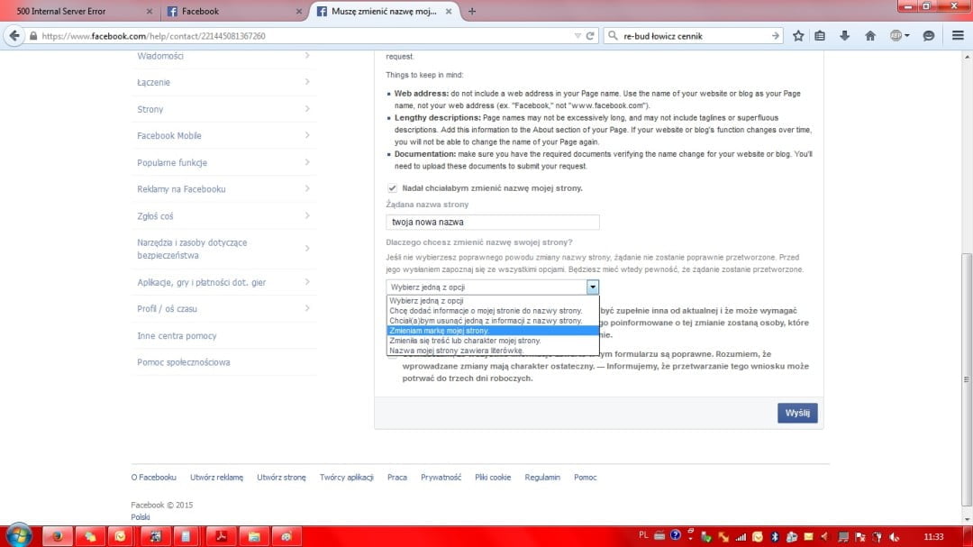This screenshot has height=547, width=973.
Task: Open the Windows Start orb
Action: click(x=18, y=535)
